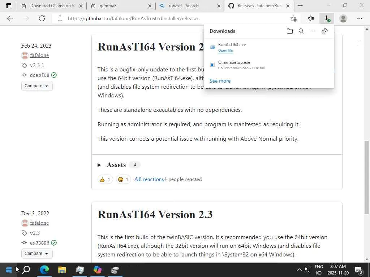Open RunAsTI64 Version 2.3 release title
The image size is (370, 277).
pyautogui.click(x=155, y=215)
